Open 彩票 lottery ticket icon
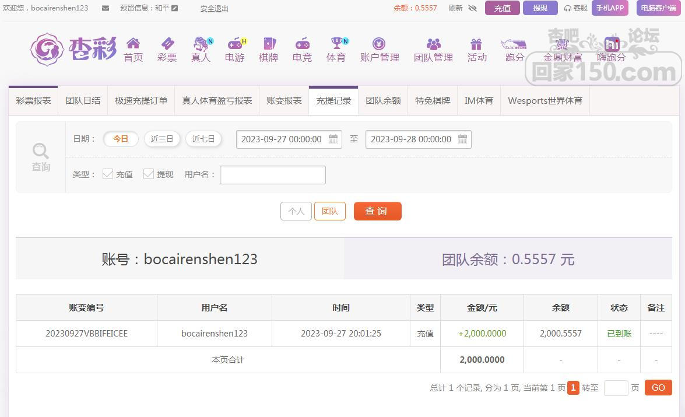Screen dimensions: 685x417 click(167, 43)
